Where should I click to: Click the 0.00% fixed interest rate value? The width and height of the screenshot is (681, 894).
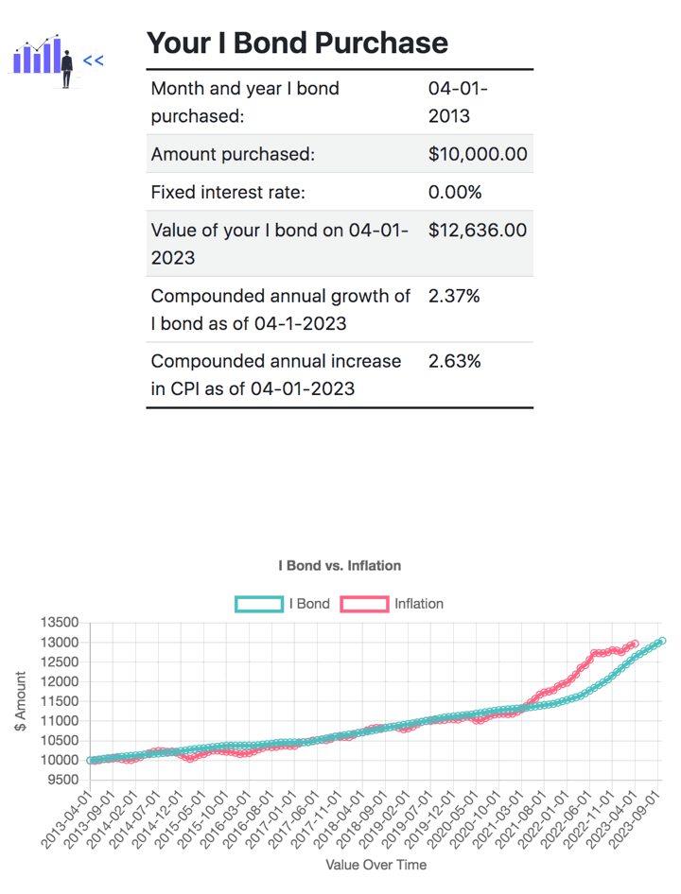coord(455,192)
